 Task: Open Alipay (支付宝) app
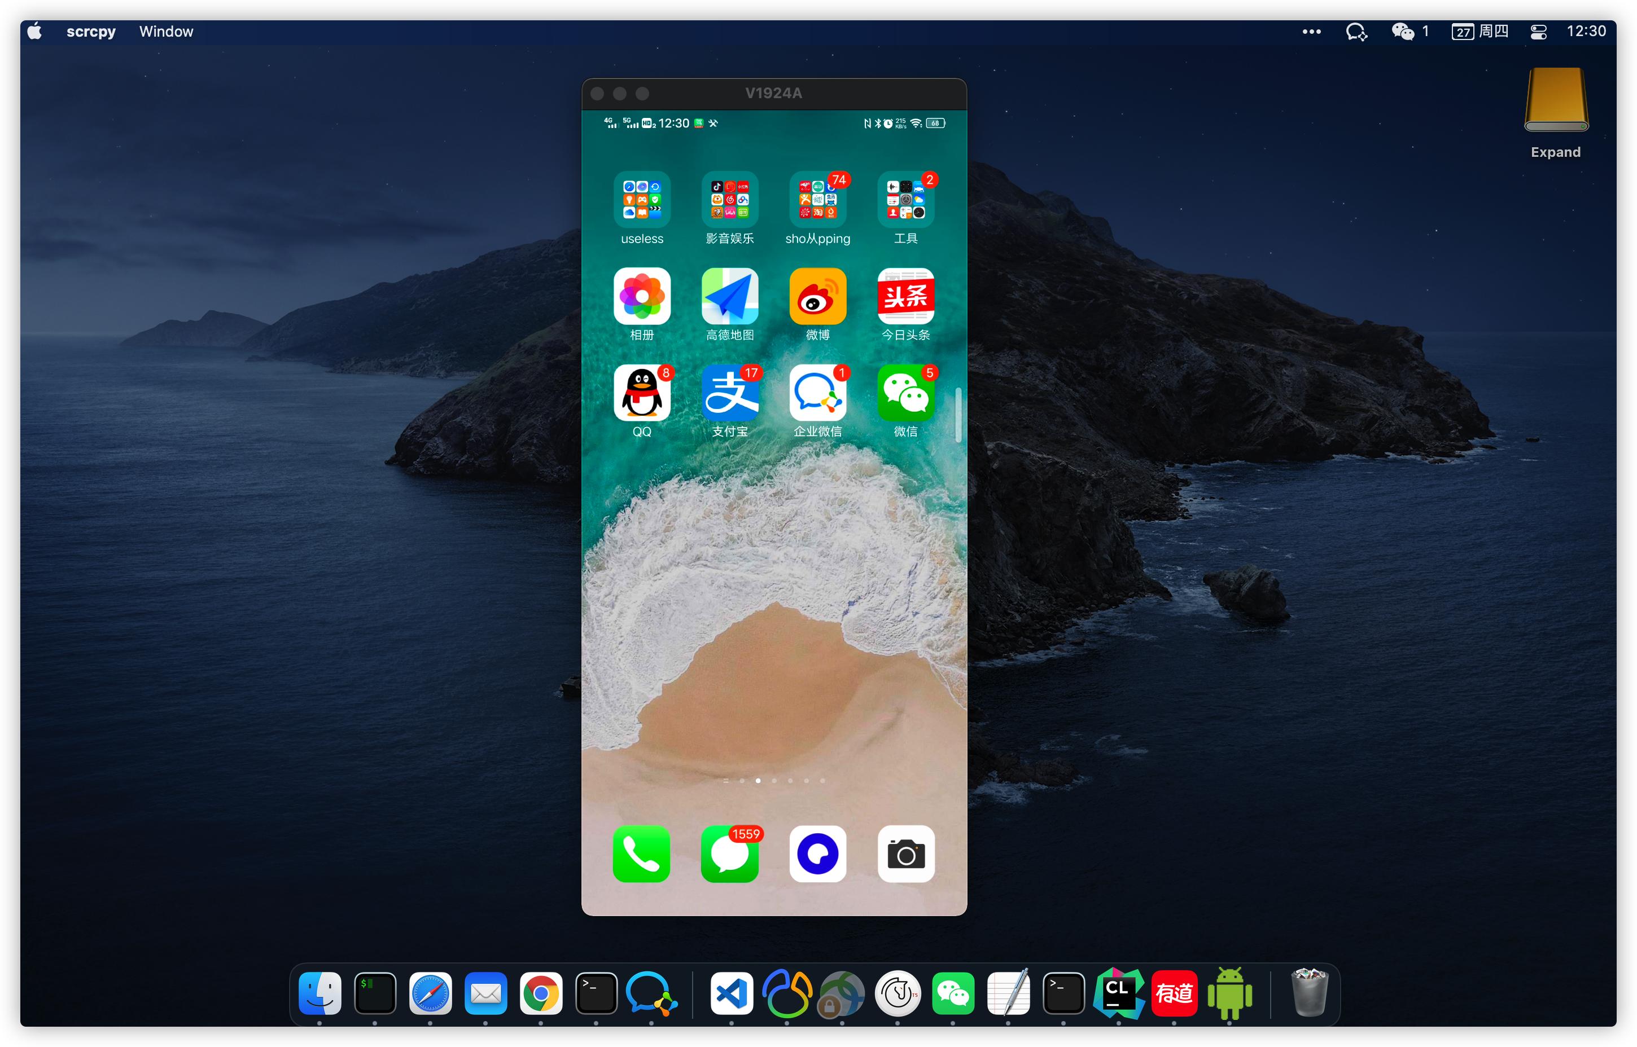coord(730,394)
